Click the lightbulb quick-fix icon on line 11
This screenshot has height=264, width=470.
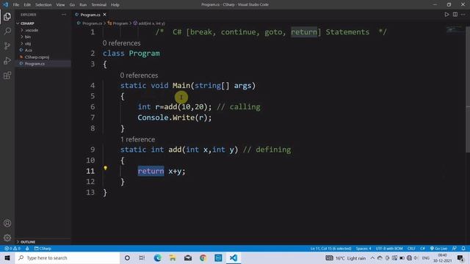pyautogui.click(x=106, y=168)
